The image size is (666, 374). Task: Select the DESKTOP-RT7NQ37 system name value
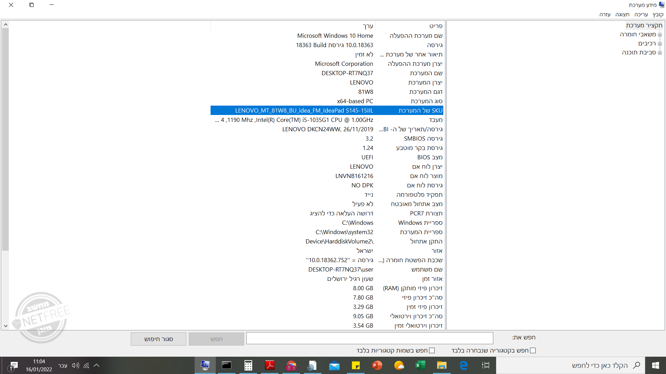347,73
